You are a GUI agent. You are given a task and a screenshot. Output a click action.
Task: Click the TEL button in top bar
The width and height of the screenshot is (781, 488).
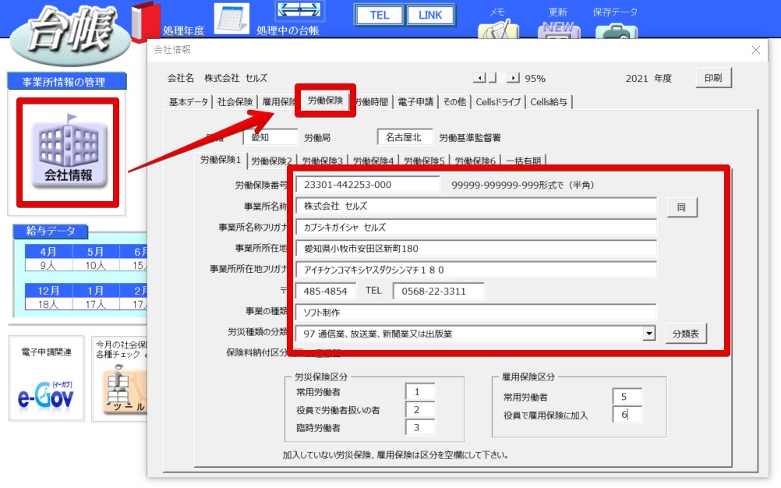380,15
